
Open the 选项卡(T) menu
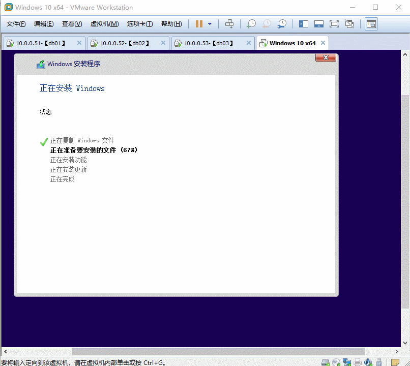click(140, 24)
